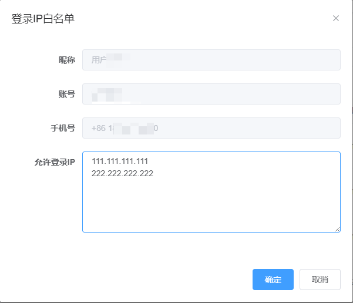Click the 账号 field label
This screenshot has height=303, width=353.
coord(66,94)
